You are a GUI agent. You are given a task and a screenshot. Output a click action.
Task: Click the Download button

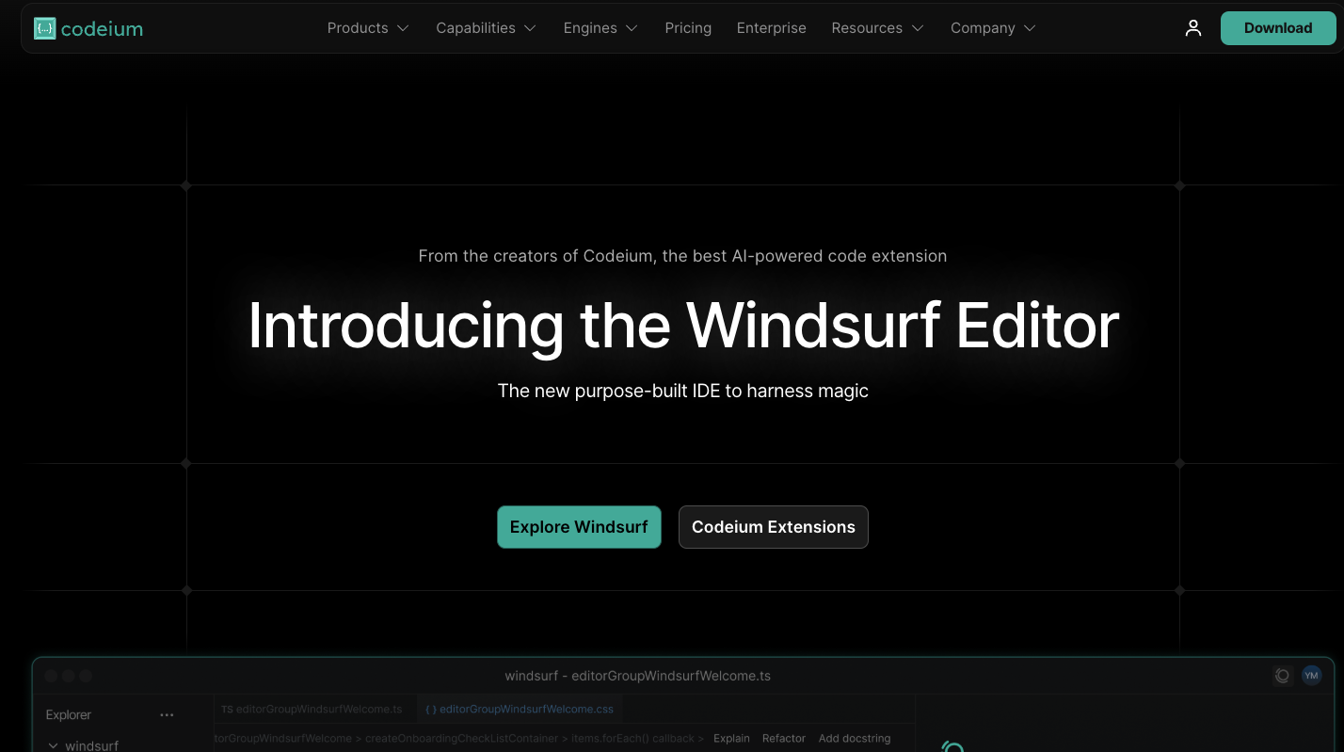[x=1277, y=28]
